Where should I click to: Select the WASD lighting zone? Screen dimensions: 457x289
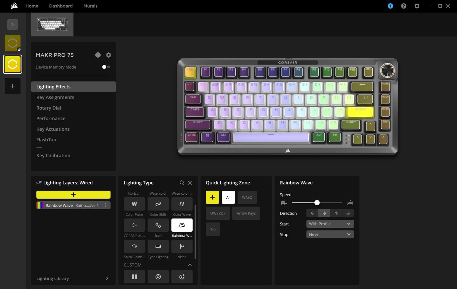(x=247, y=197)
